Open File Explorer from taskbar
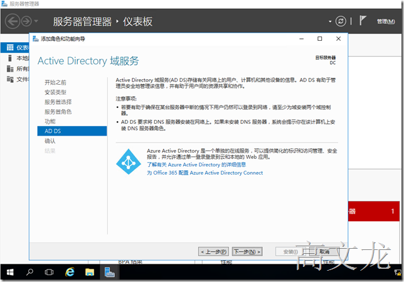 pyautogui.click(x=90, y=272)
